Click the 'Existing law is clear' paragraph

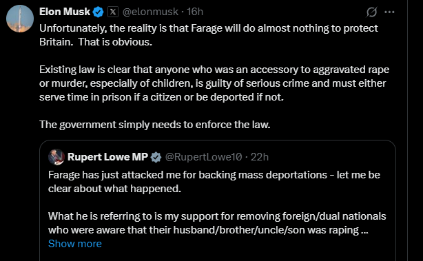(x=214, y=83)
